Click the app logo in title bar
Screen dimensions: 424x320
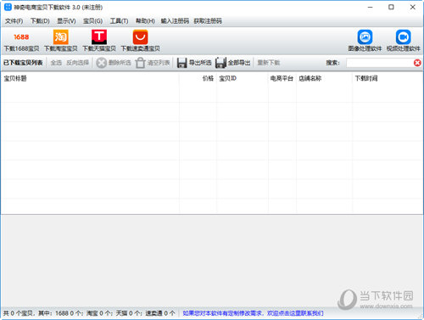[8, 7]
